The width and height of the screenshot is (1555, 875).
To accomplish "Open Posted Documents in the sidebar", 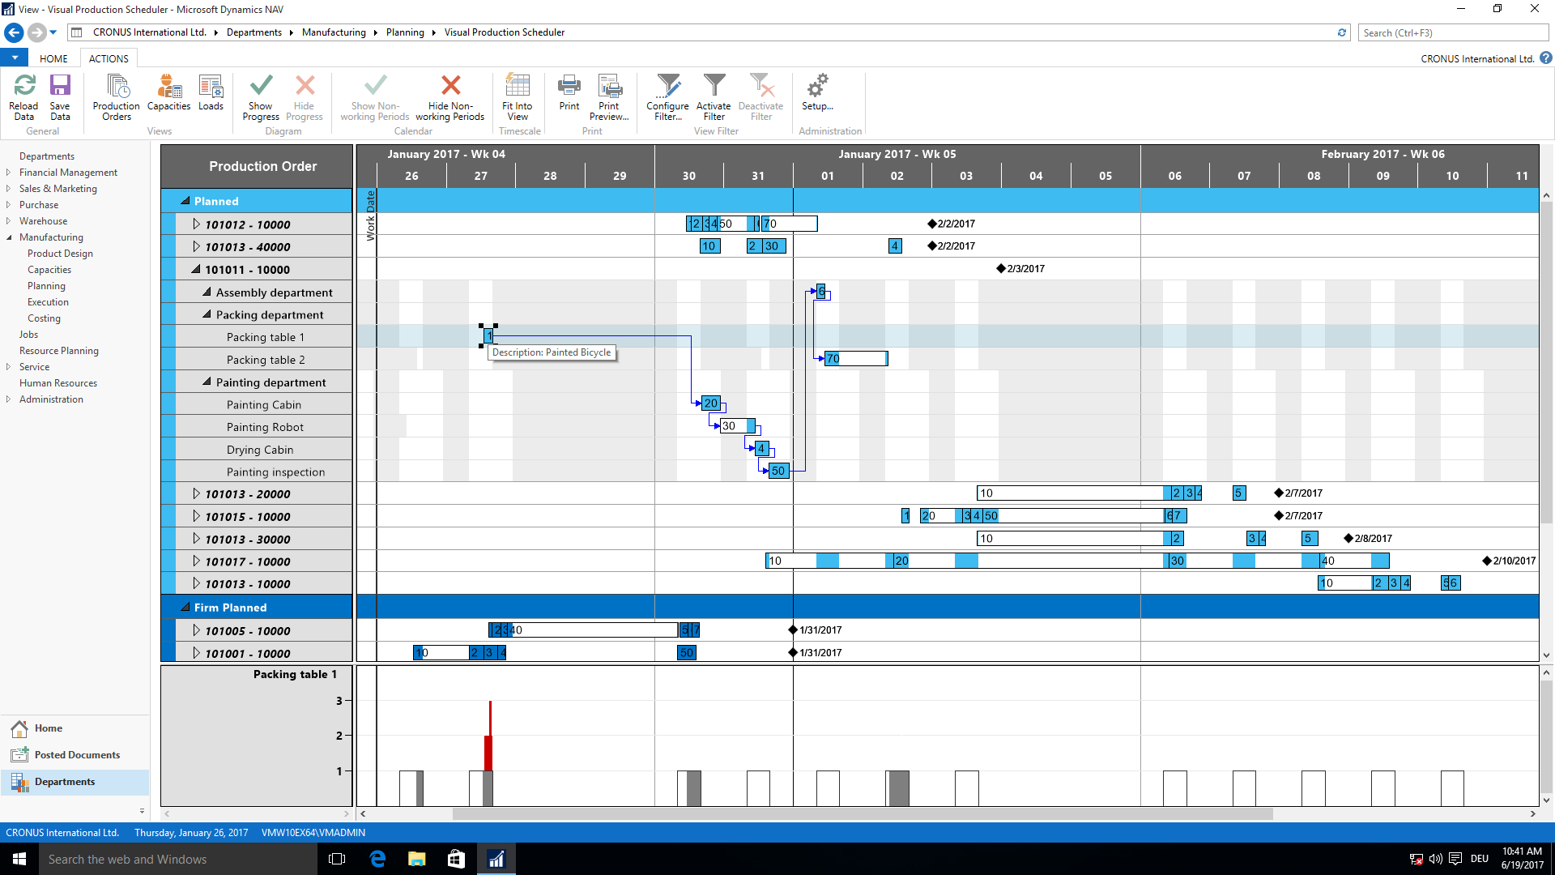I will pyautogui.click(x=75, y=754).
